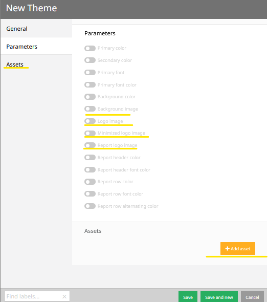The image size is (268, 302).
Task: Toggle Report logo image on
Action: (90, 145)
